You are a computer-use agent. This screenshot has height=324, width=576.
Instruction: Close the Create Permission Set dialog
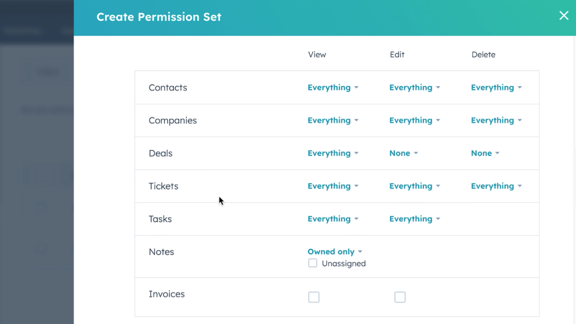(x=564, y=16)
